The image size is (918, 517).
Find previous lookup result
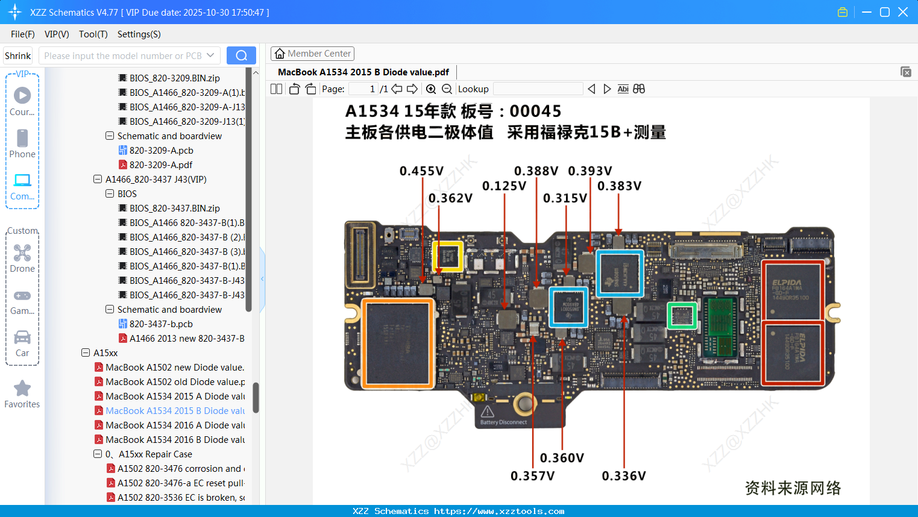591,89
